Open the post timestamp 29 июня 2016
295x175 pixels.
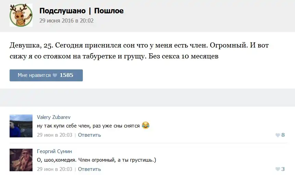click(66, 21)
